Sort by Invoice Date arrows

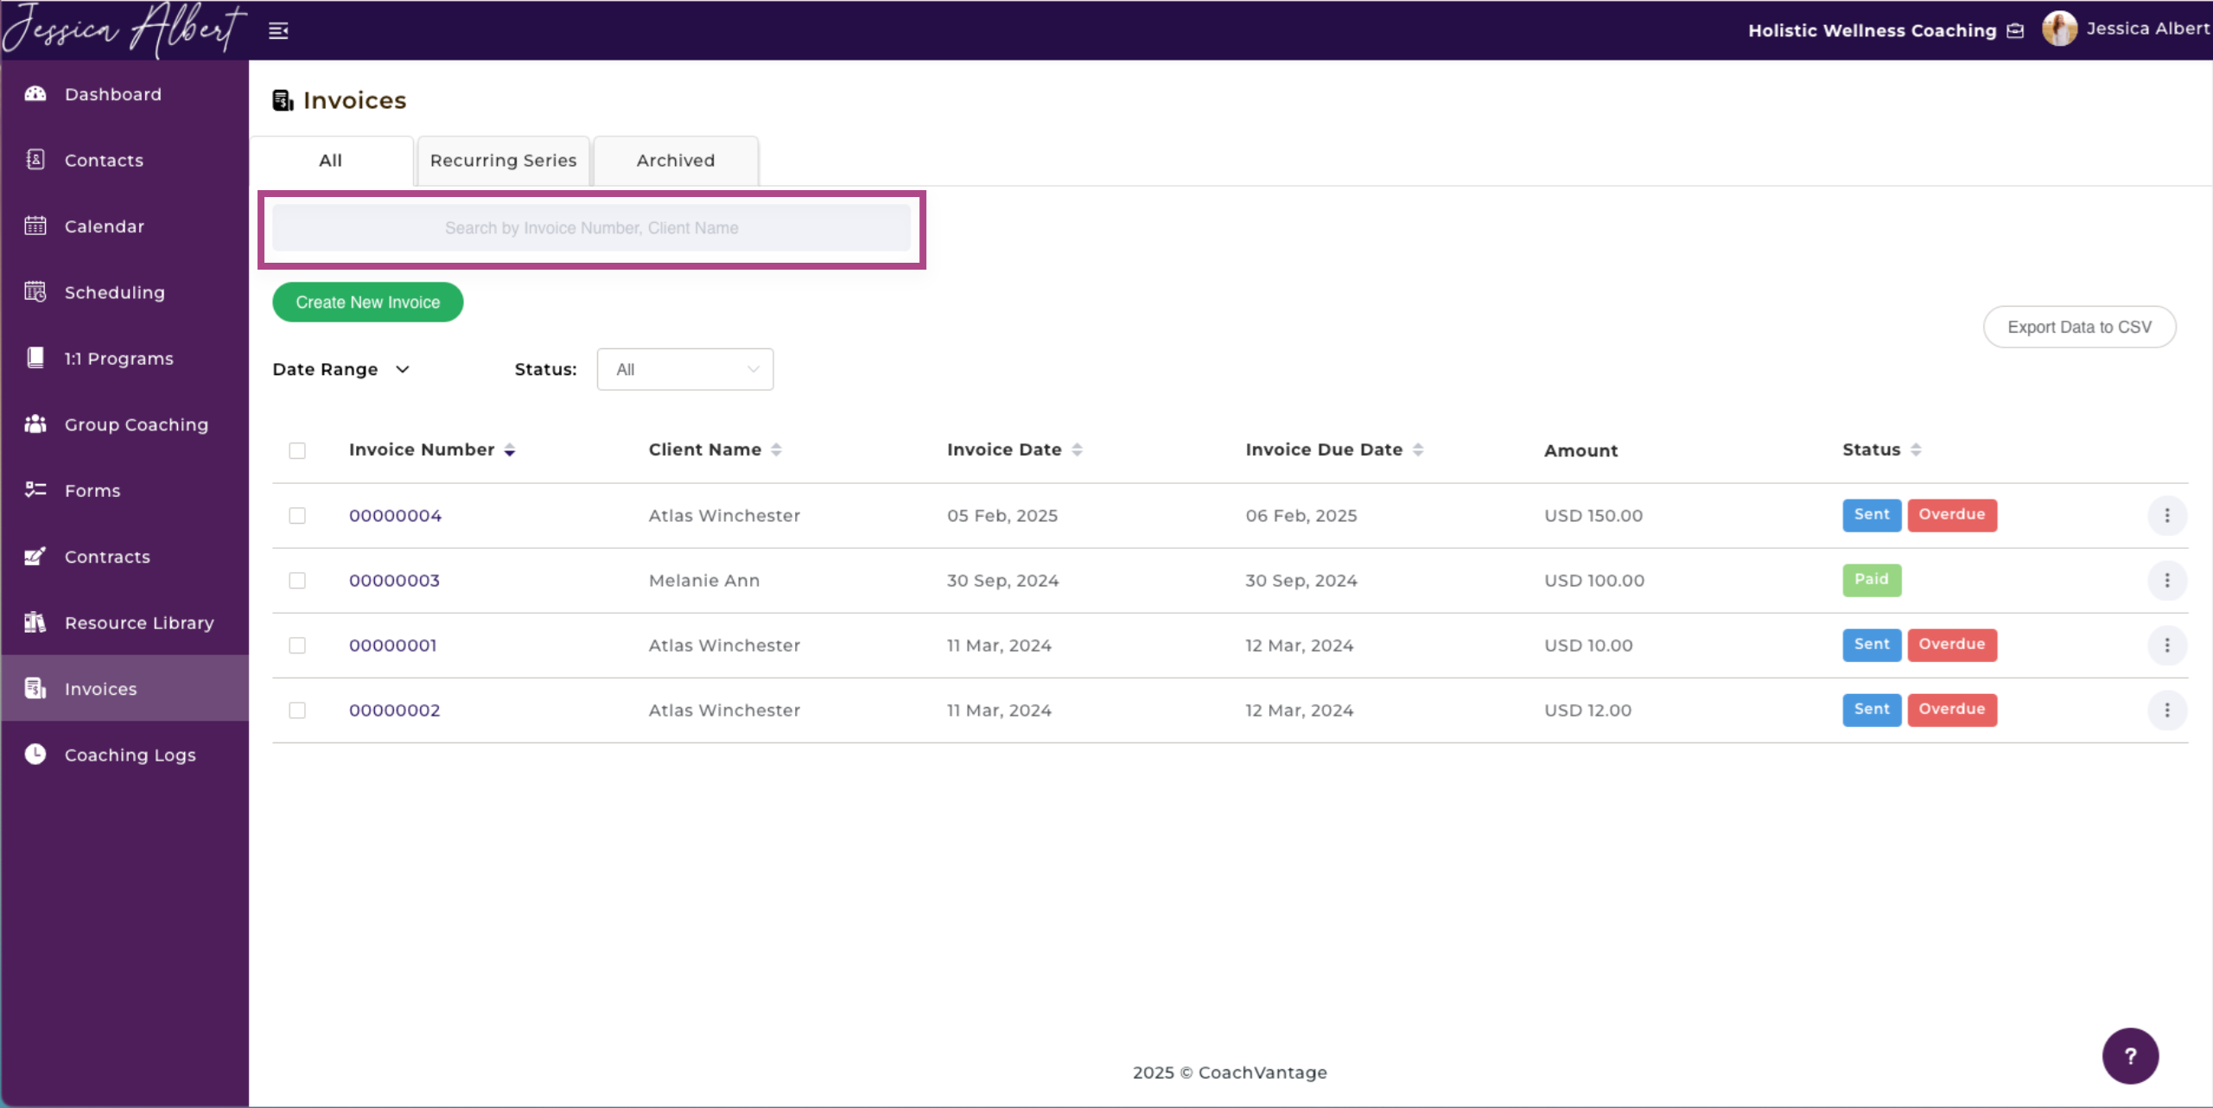coord(1077,449)
